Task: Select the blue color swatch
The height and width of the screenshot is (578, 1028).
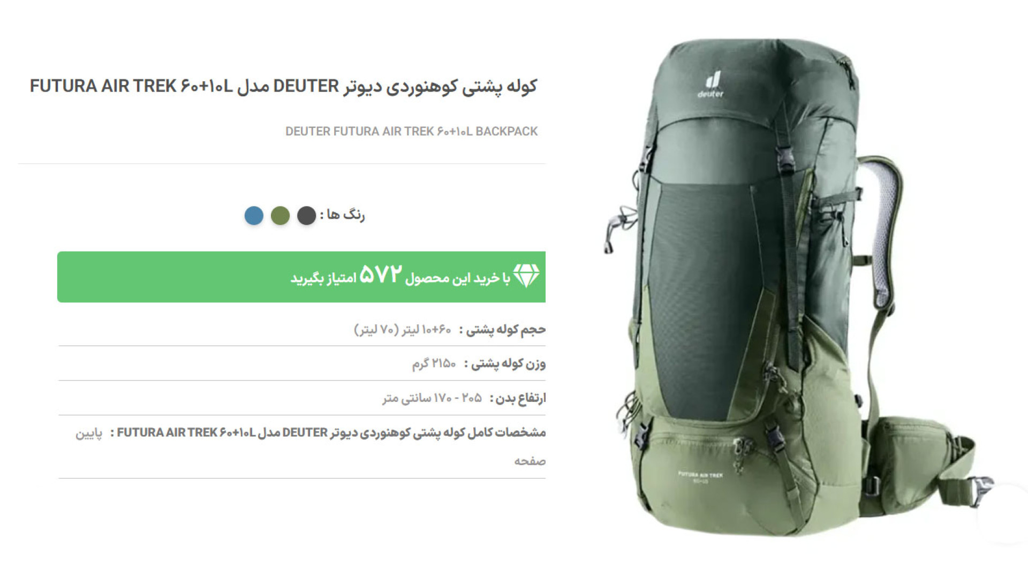Action: coord(254,216)
